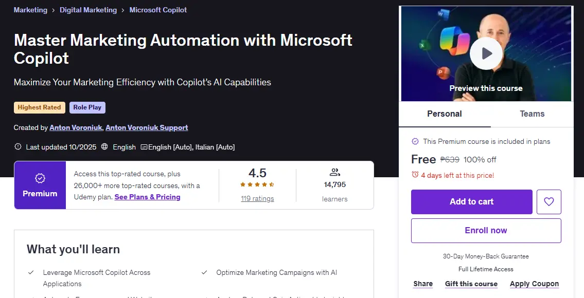This screenshot has width=584, height=298.
Task: Click the English language label
Action: tap(124, 147)
